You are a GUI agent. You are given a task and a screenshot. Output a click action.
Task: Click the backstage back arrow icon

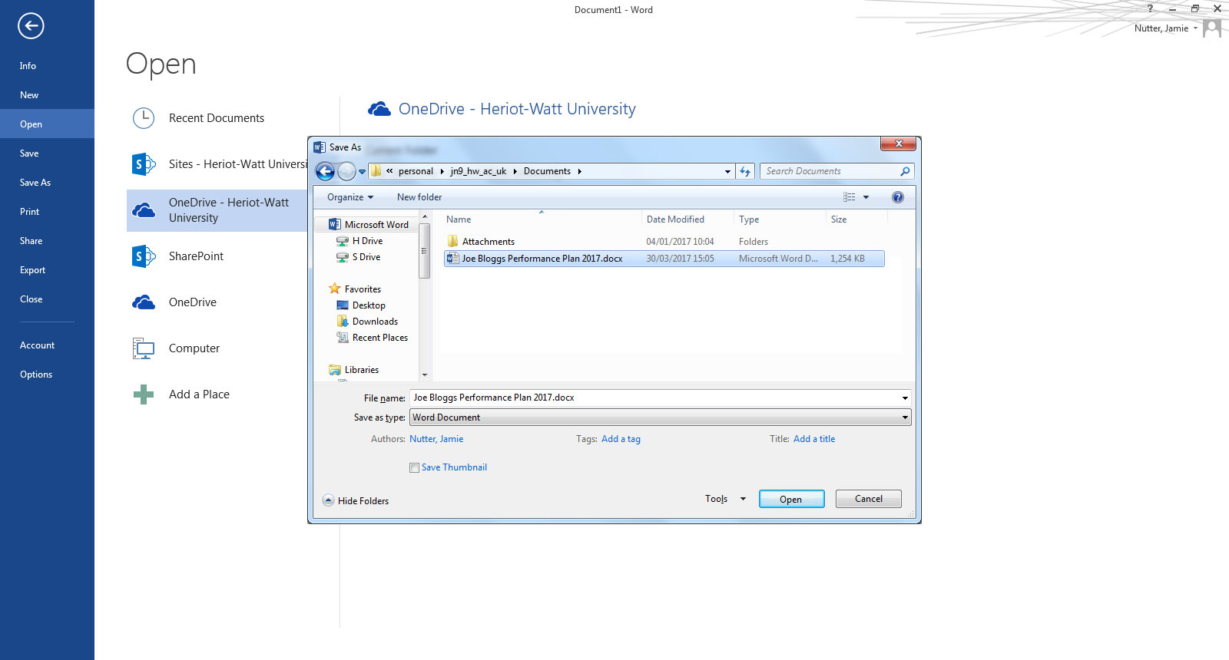point(31,26)
